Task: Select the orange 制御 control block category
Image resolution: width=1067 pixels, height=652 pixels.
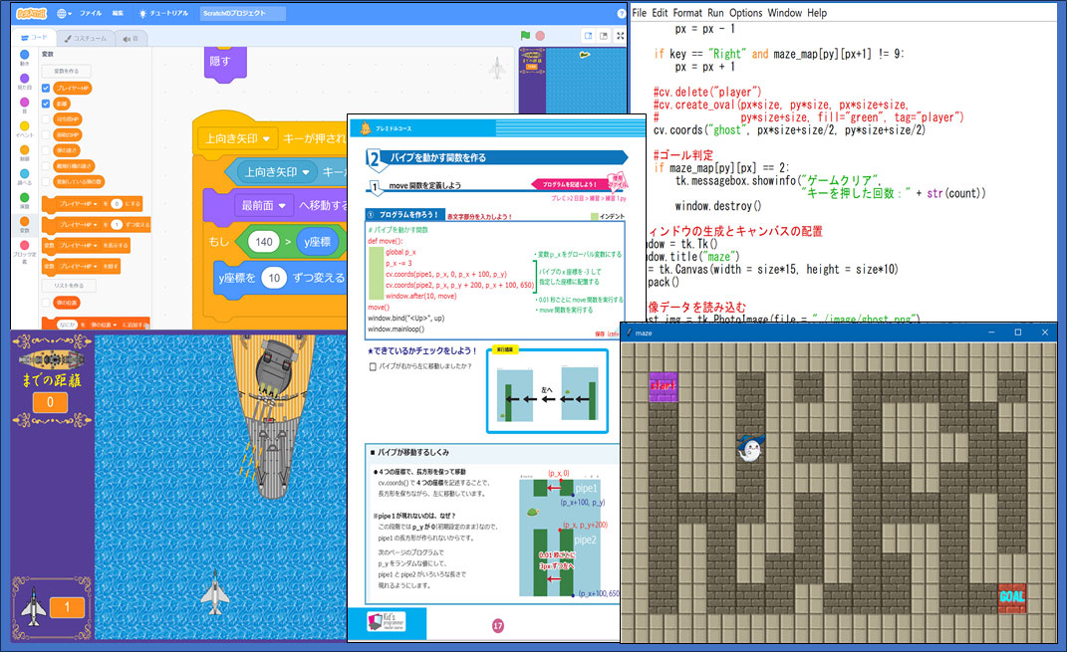Action: pyautogui.click(x=25, y=153)
